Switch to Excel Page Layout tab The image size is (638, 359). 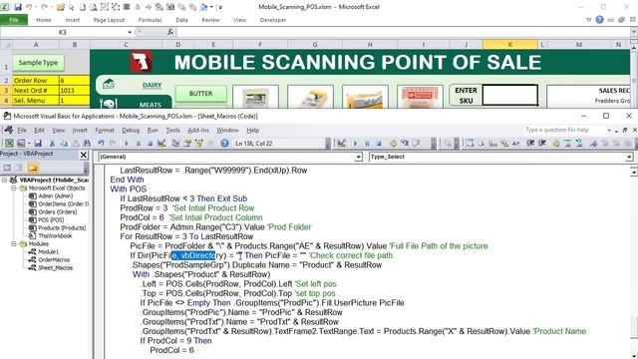tap(109, 20)
